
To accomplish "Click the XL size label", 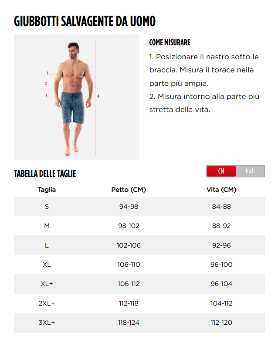I will click(x=47, y=265).
